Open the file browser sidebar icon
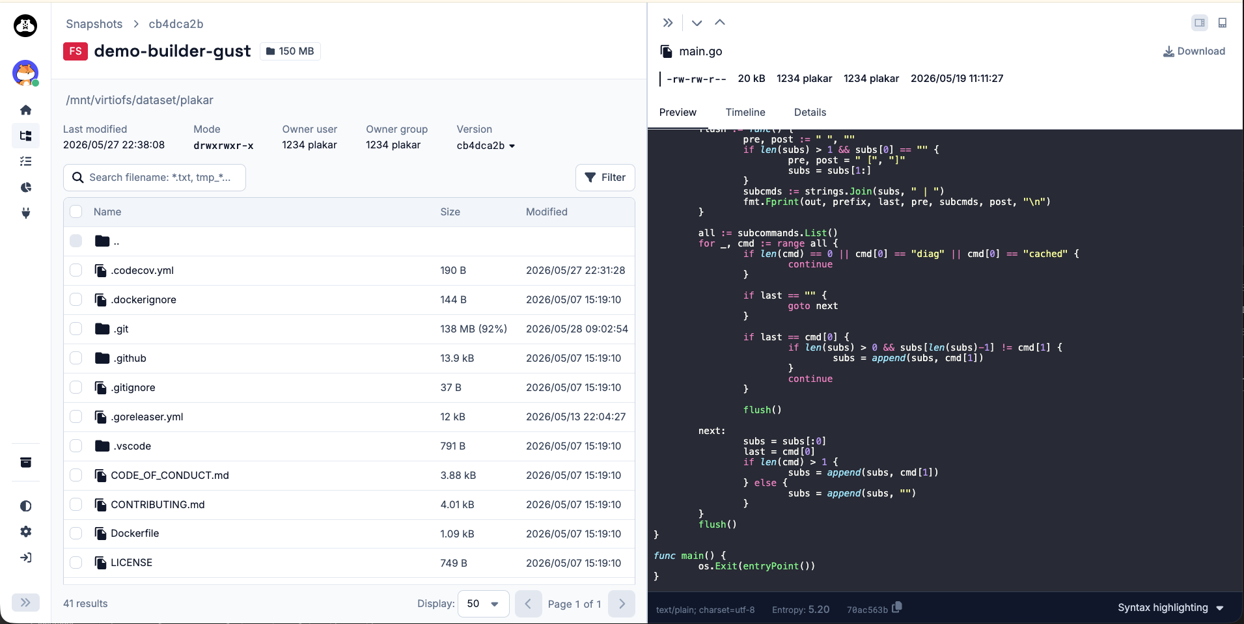This screenshot has height=624, width=1244. pos(25,136)
